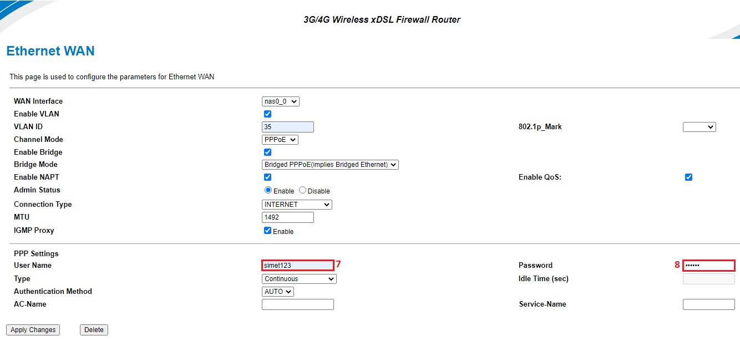The height and width of the screenshot is (341, 740).
Task: Select the Admin Status Enable radio button
Action: click(268, 190)
